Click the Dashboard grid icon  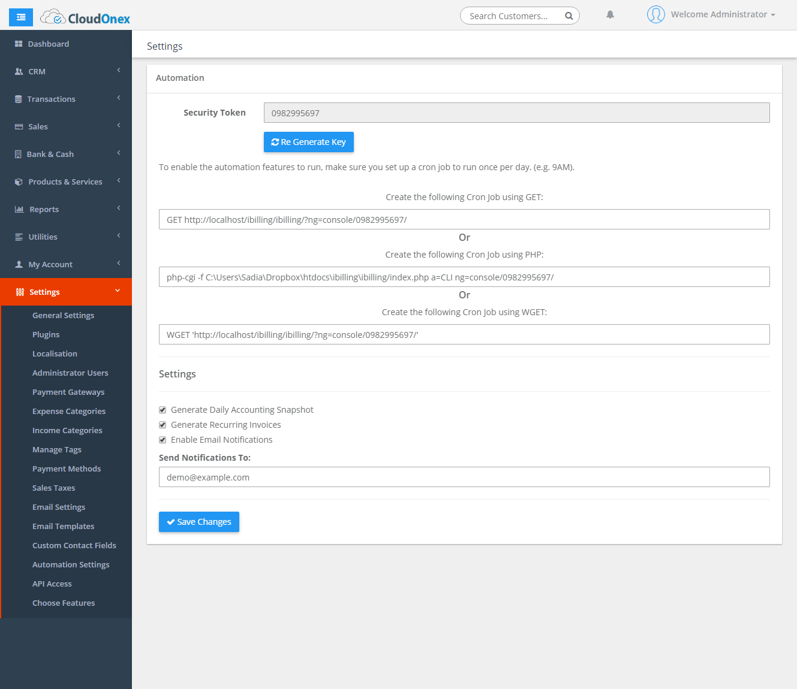(19, 44)
